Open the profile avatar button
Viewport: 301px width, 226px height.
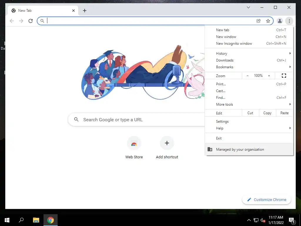click(280, 21)
